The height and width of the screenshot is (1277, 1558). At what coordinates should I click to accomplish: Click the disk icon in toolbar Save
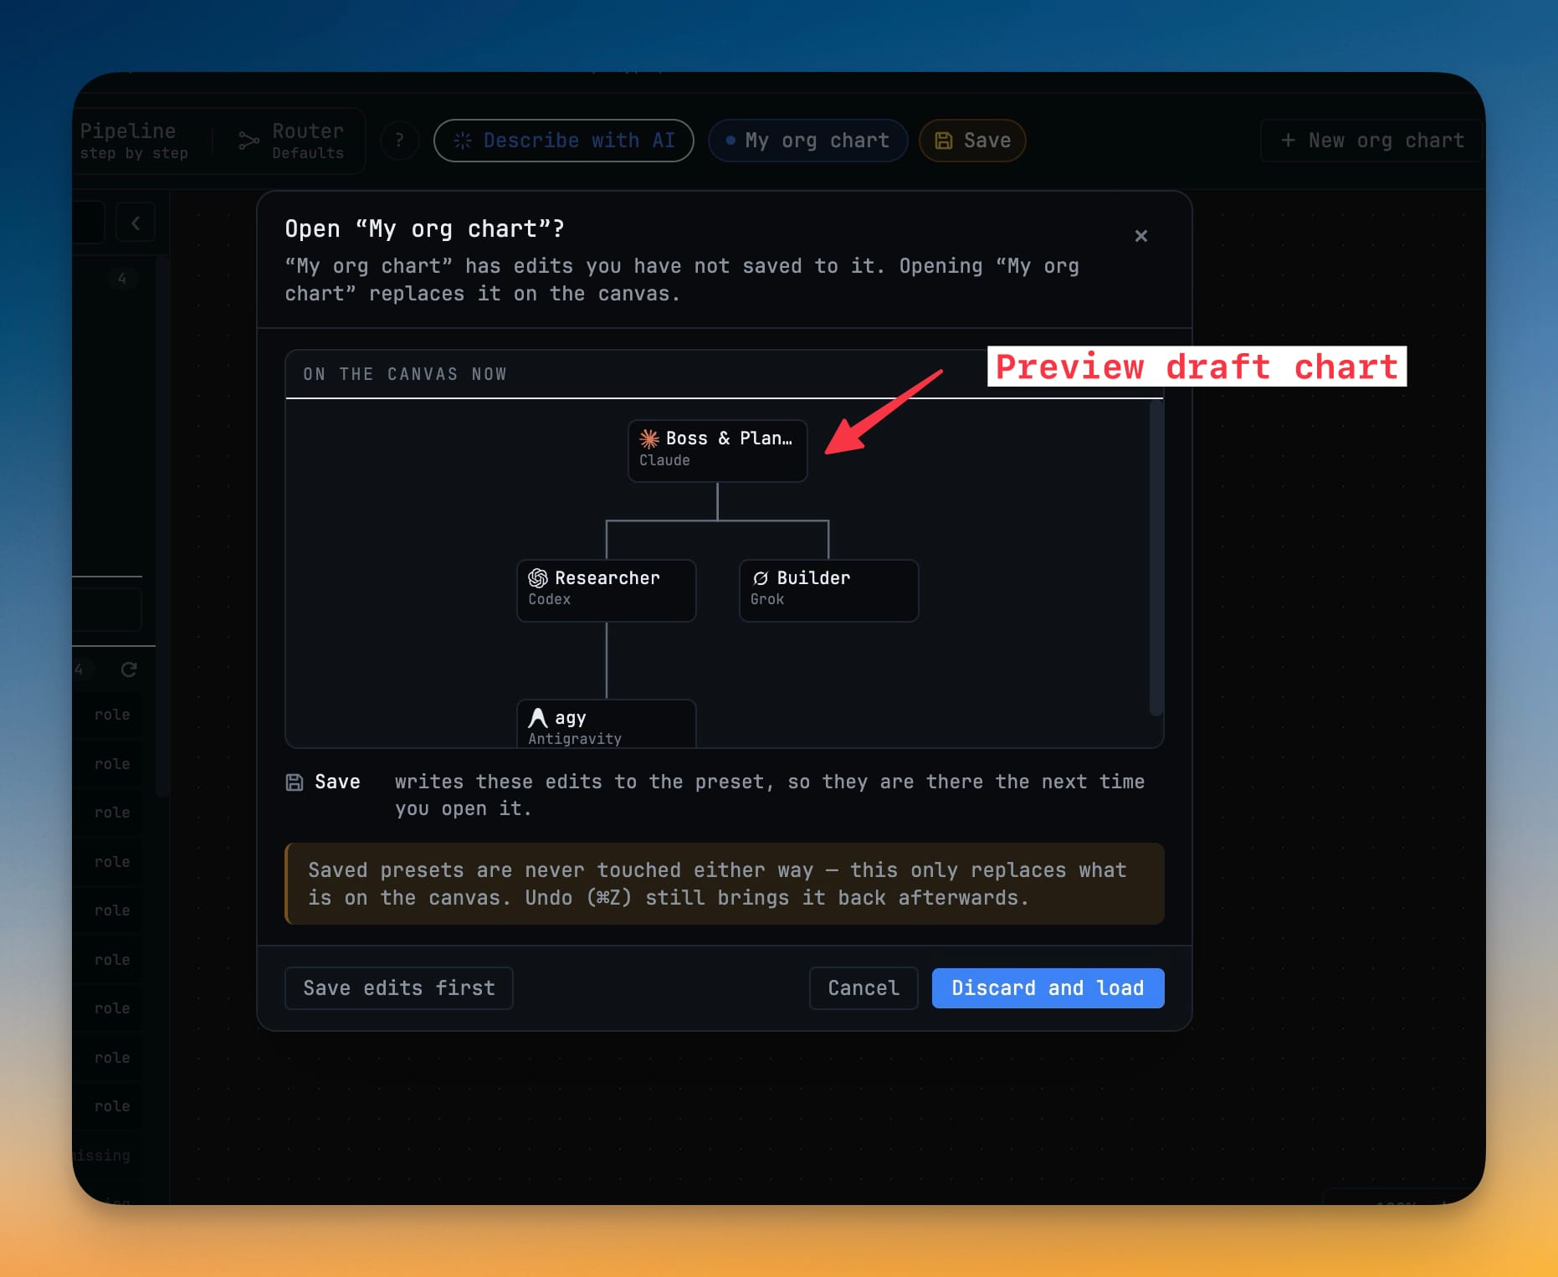click(943, 141)
